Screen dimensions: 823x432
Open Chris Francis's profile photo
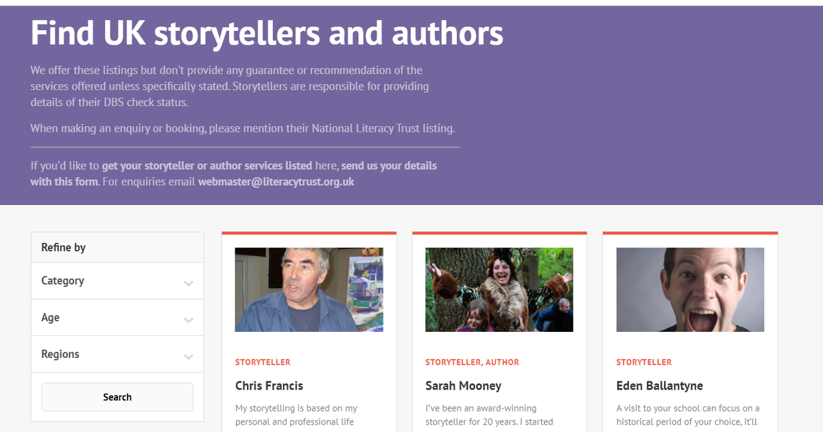point(309,289)
